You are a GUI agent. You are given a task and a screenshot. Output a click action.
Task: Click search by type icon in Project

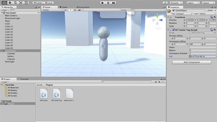(156, 82)
